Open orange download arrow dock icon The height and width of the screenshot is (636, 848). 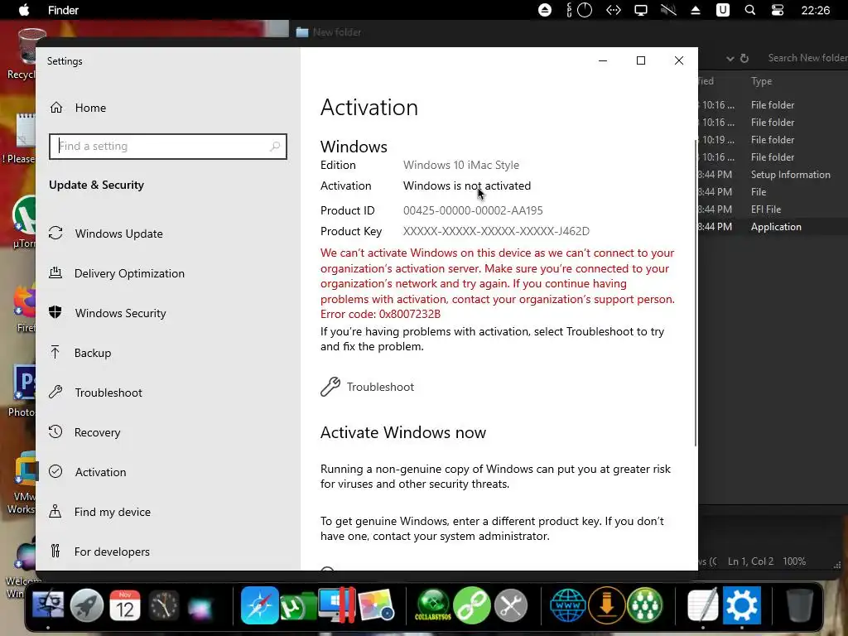coord(606,605)
